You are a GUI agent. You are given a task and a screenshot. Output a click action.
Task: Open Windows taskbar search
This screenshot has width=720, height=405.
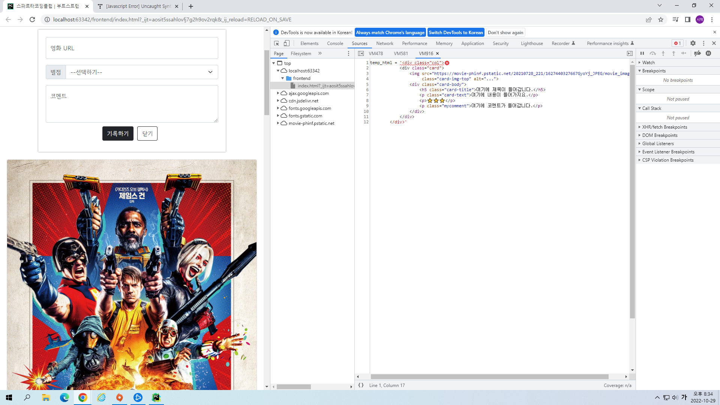tap(27, 397)
